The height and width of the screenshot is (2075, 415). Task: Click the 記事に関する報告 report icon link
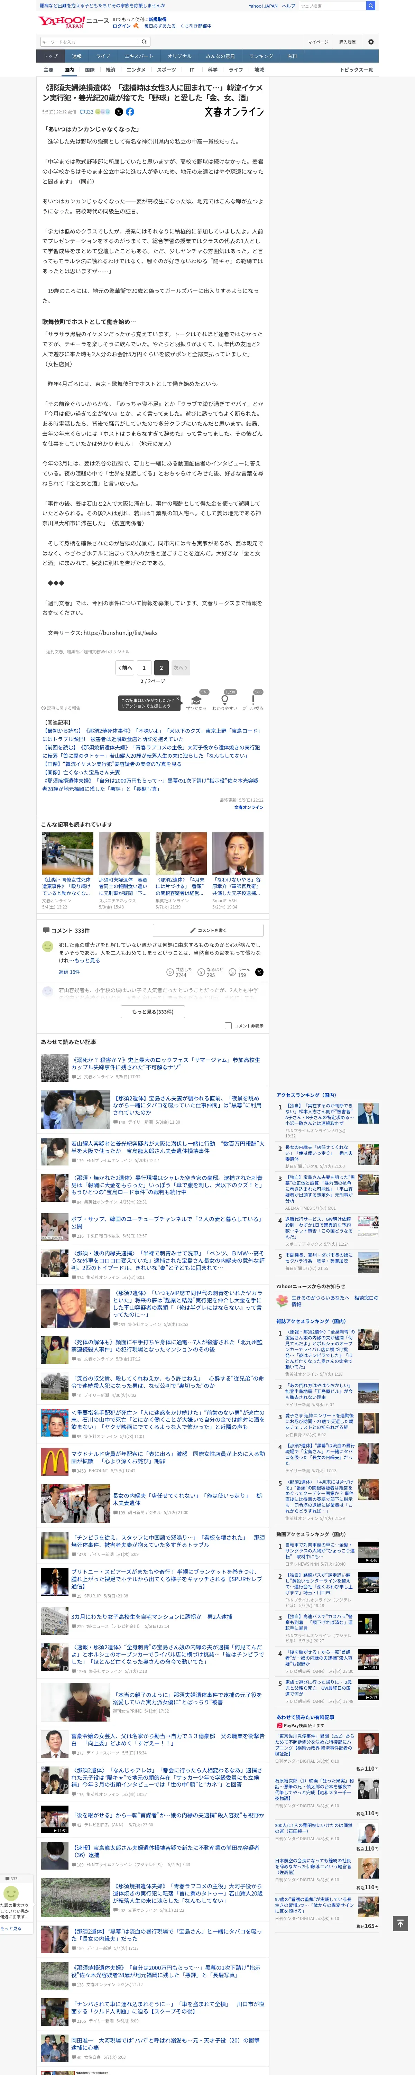61,708
